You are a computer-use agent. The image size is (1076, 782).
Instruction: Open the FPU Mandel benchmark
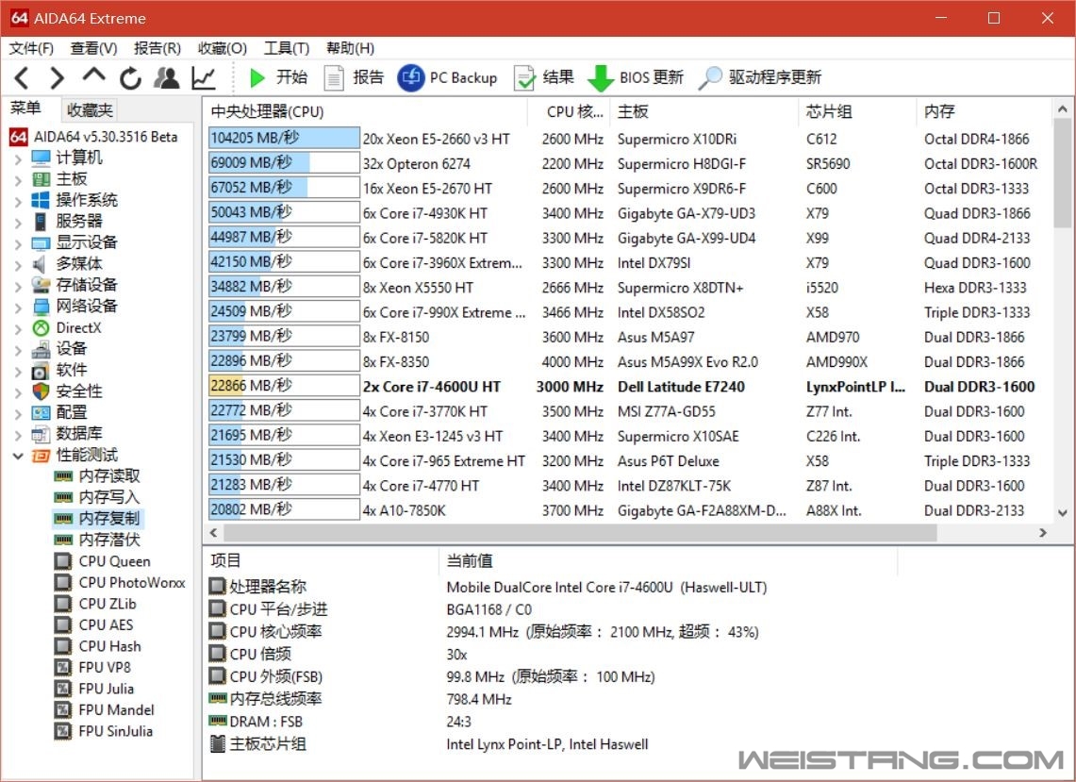[x=105, y=710]
